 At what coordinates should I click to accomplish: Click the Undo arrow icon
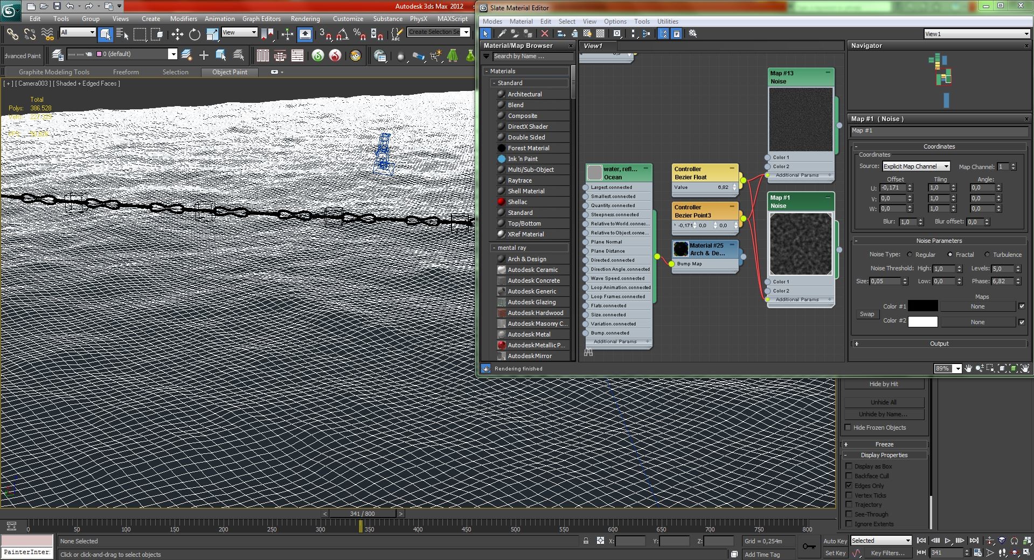[70, 6]
